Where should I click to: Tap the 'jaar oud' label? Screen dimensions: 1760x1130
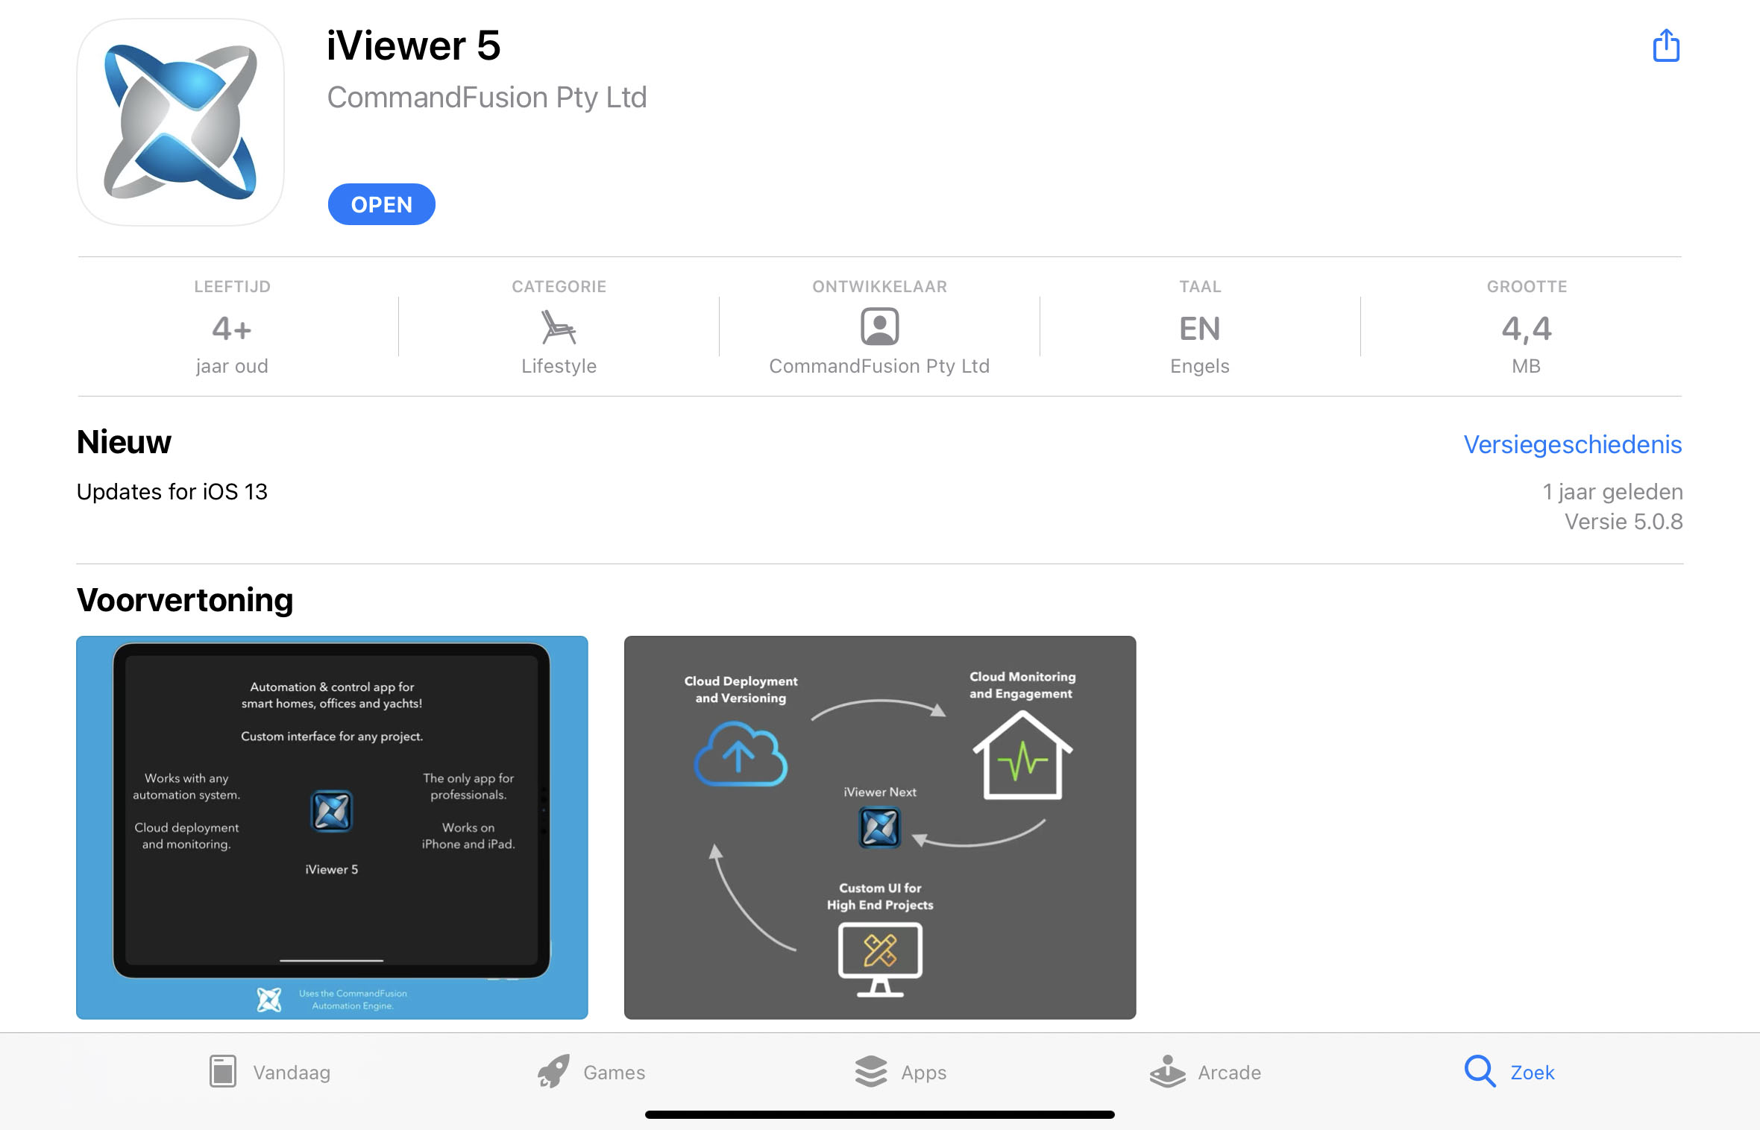(x=232, y=366)
